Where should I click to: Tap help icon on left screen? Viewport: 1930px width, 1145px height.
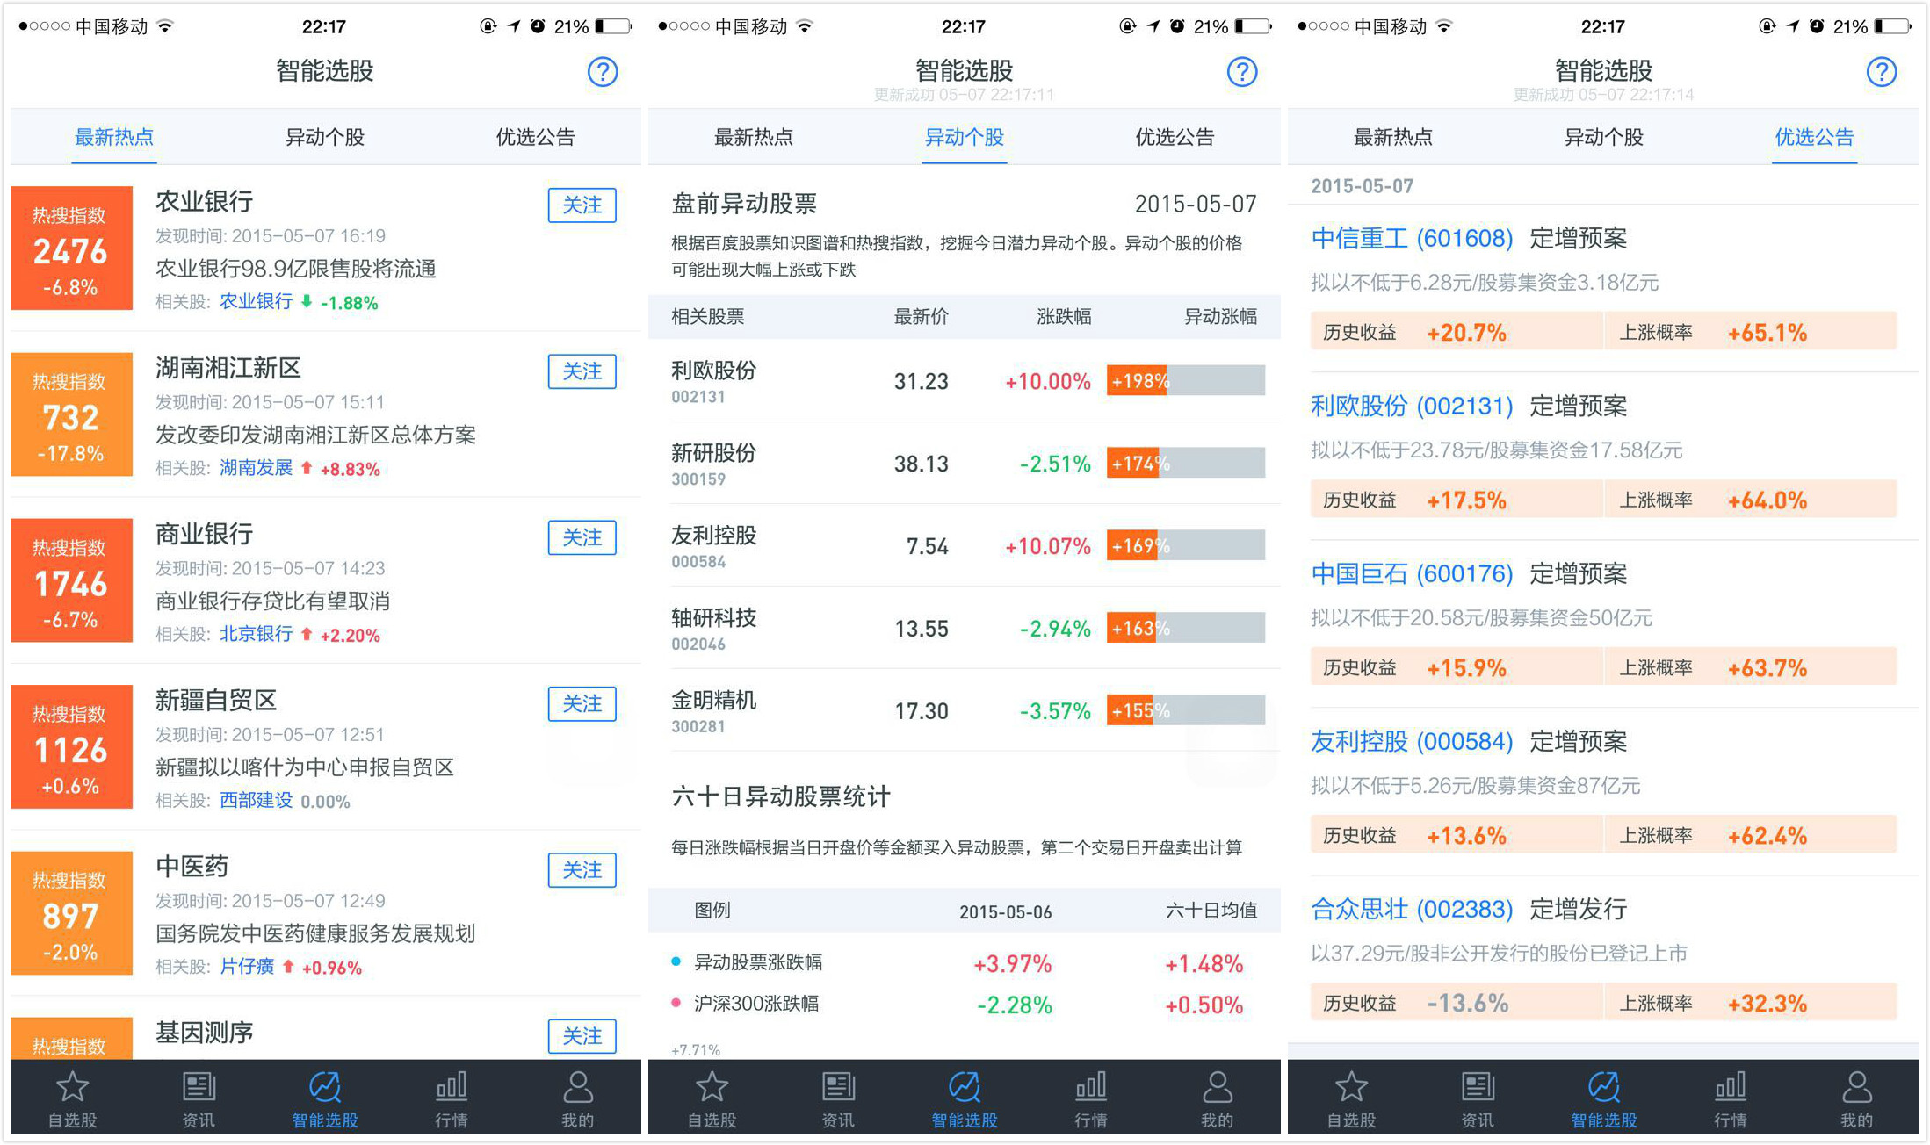coord(602,71)
